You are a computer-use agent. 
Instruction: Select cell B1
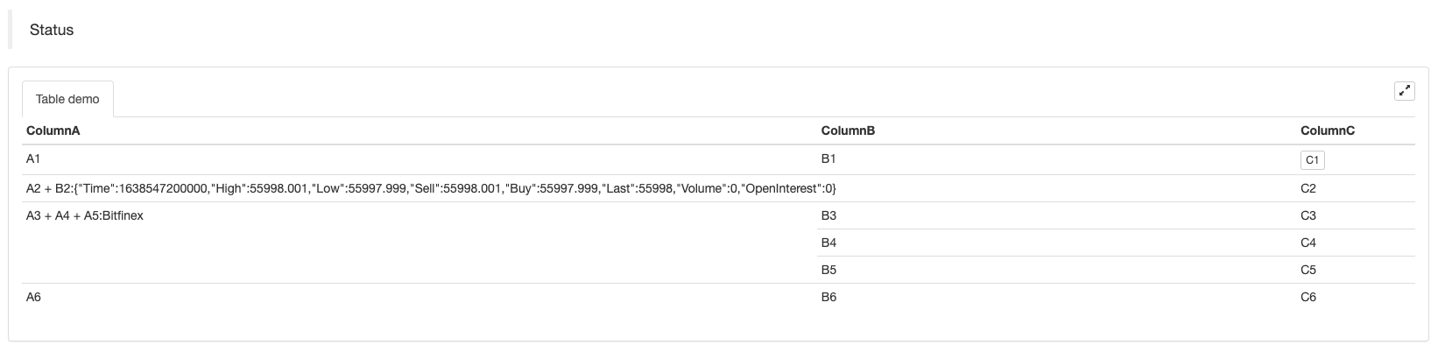point(829,159)
